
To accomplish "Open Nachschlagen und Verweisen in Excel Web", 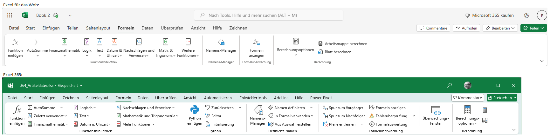I will click(x=139, y=48).
